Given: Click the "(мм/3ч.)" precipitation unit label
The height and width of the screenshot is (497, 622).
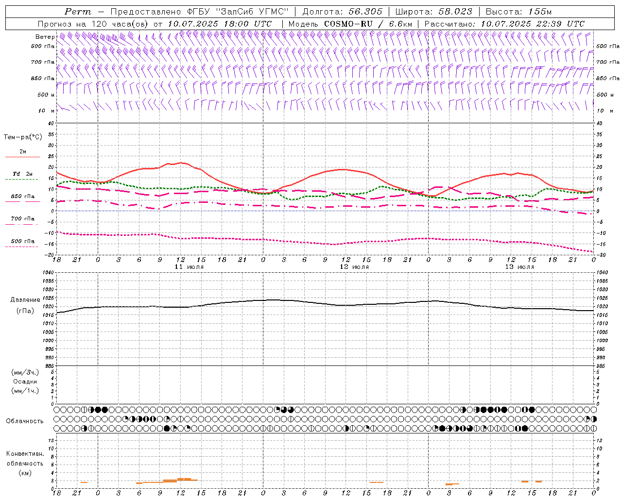Looking at the screenshot, I should tap(25, 372).
